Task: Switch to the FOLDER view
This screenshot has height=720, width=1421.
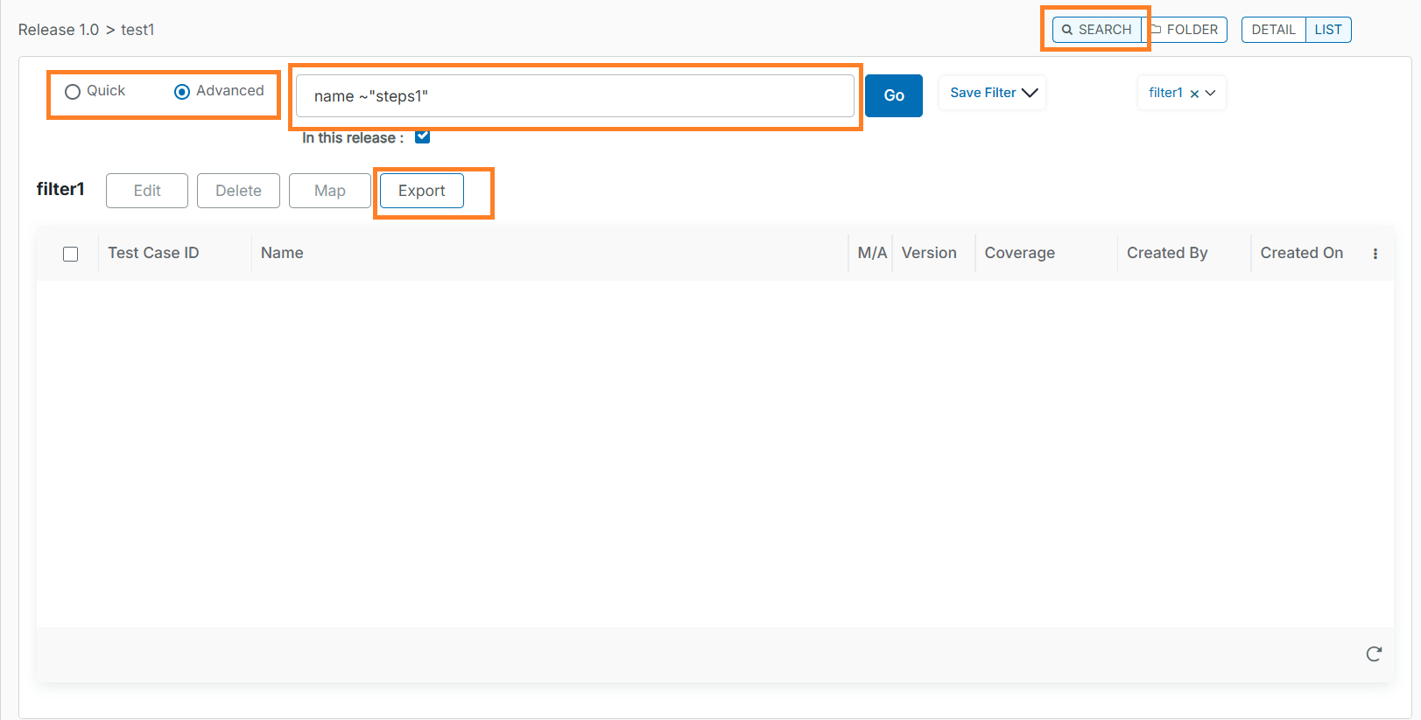Action: (1186, 30)
